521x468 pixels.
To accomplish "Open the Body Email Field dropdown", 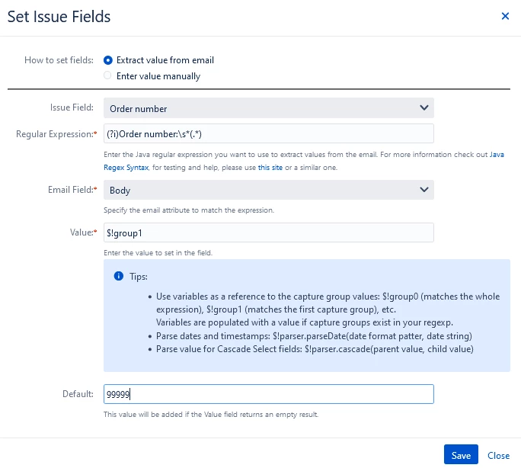I will click(268, 190).
